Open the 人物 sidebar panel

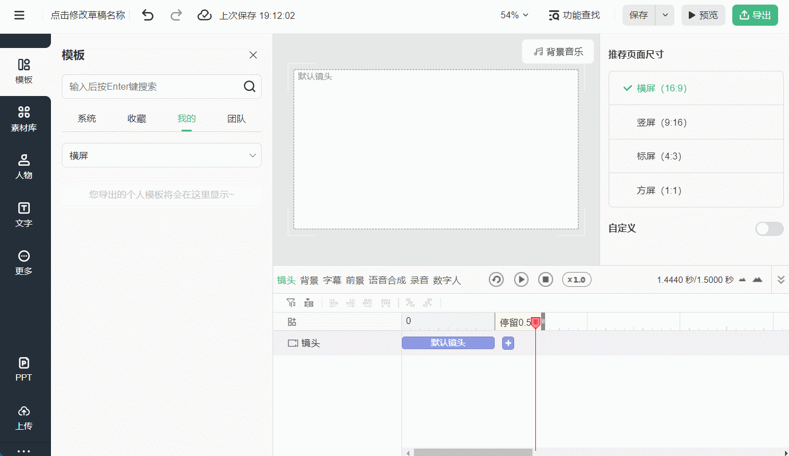click(x=24, y=166)
